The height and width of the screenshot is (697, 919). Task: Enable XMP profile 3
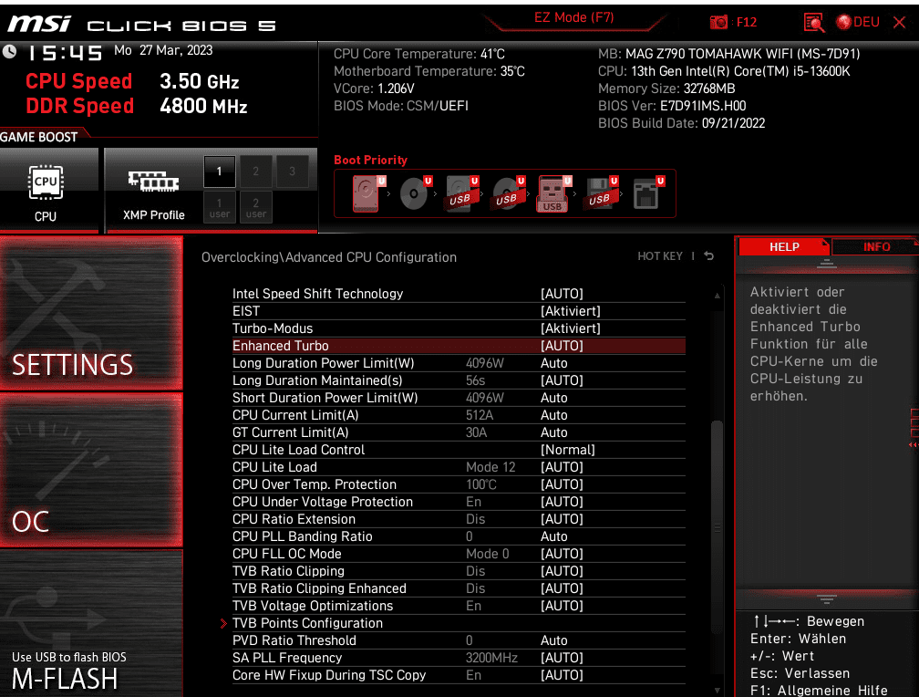(292, 172)
